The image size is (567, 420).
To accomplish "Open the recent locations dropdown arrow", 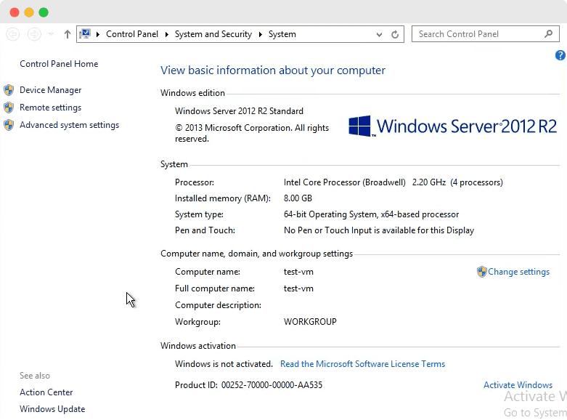I will [51, 34].
